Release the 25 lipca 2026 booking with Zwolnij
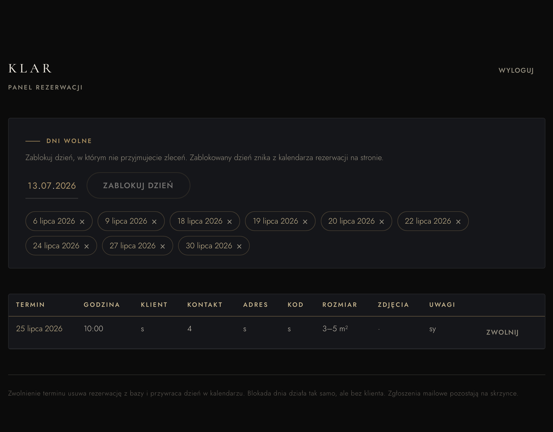 point(502,332)
